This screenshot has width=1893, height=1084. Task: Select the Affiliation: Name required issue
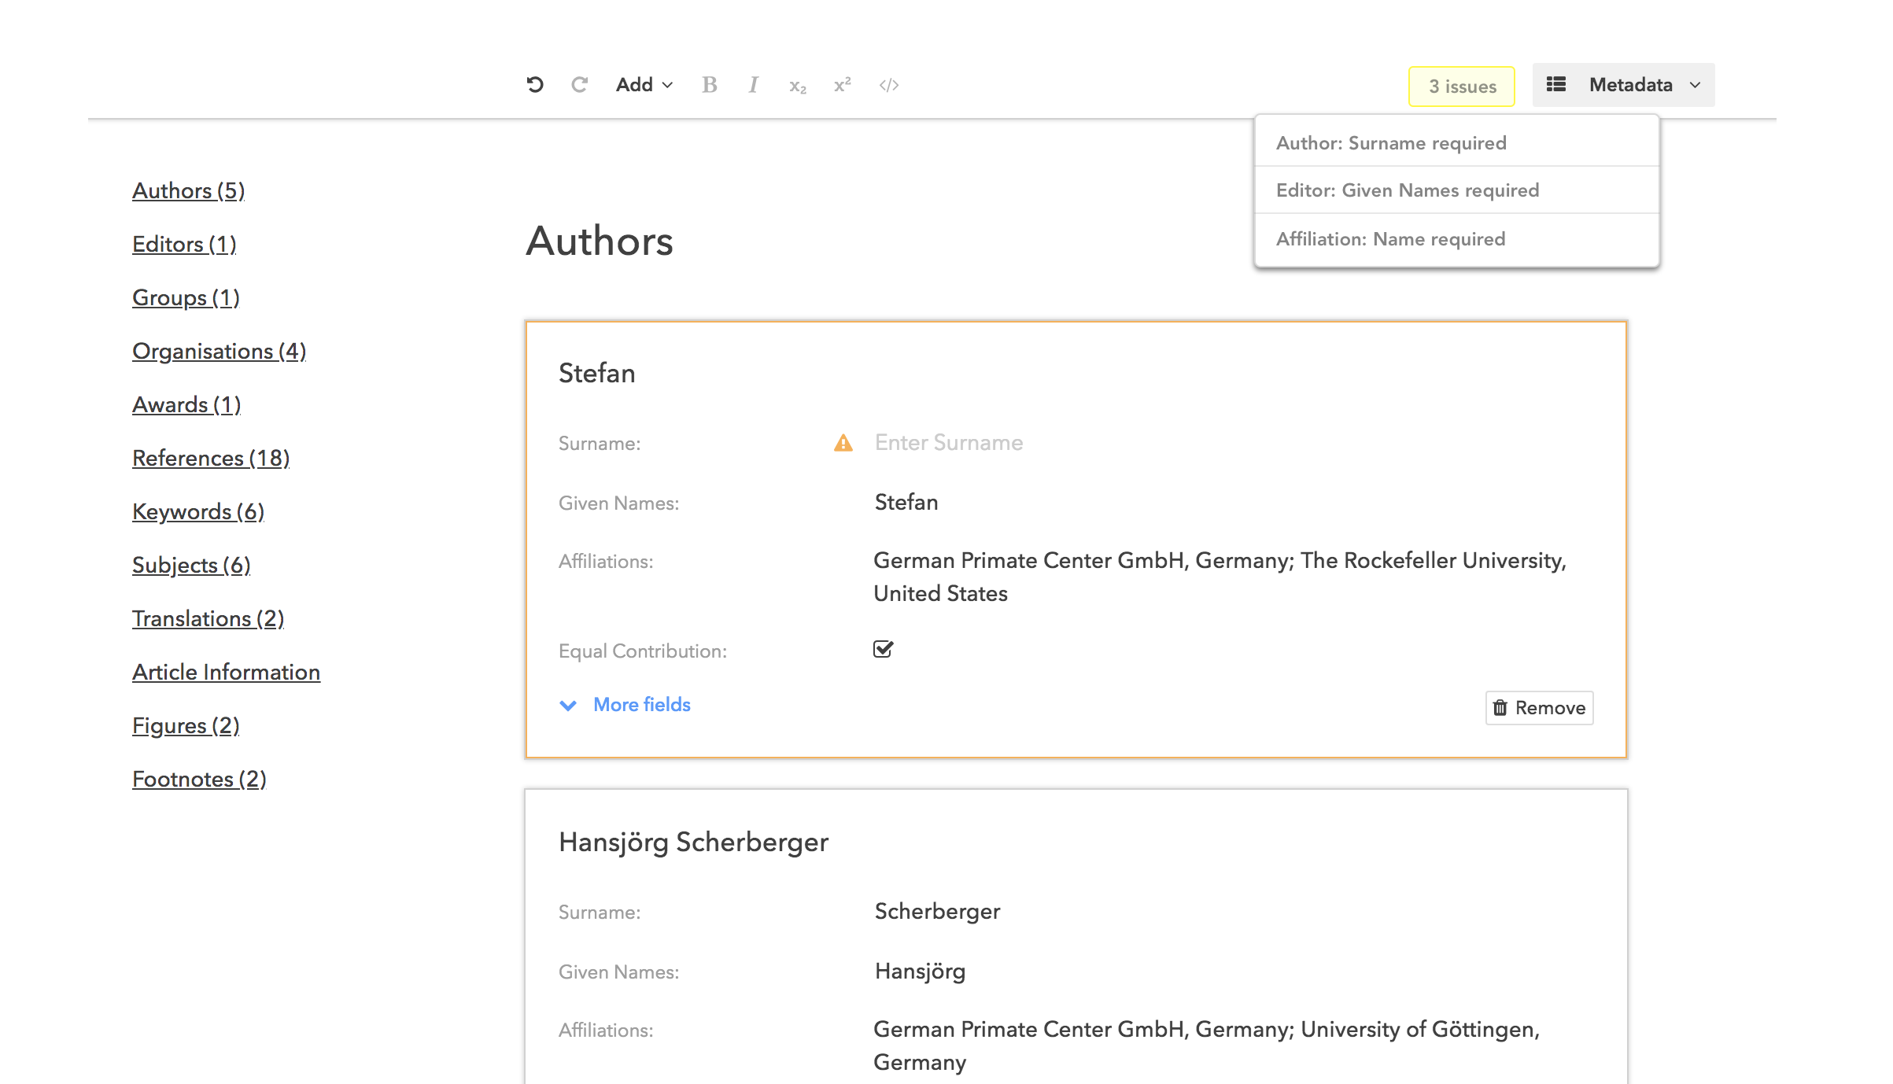(1457, 239)
